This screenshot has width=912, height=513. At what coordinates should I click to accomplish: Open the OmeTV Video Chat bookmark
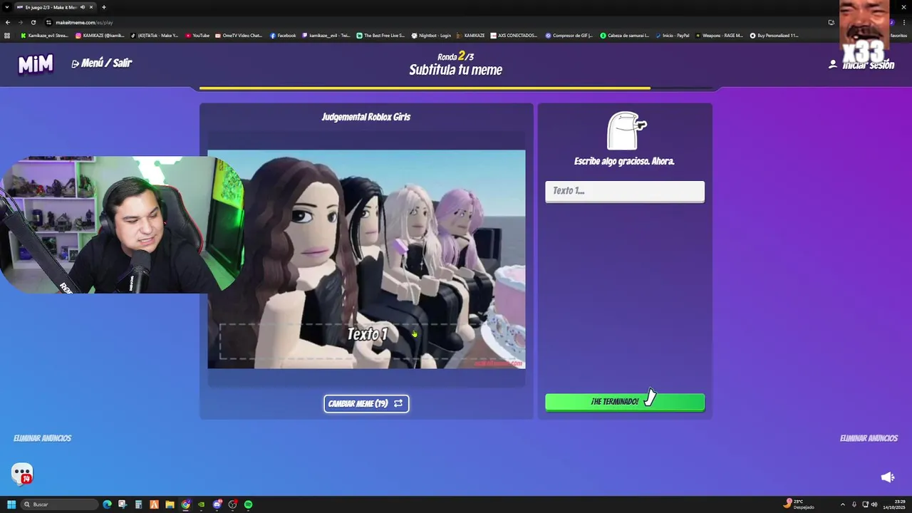239,35
